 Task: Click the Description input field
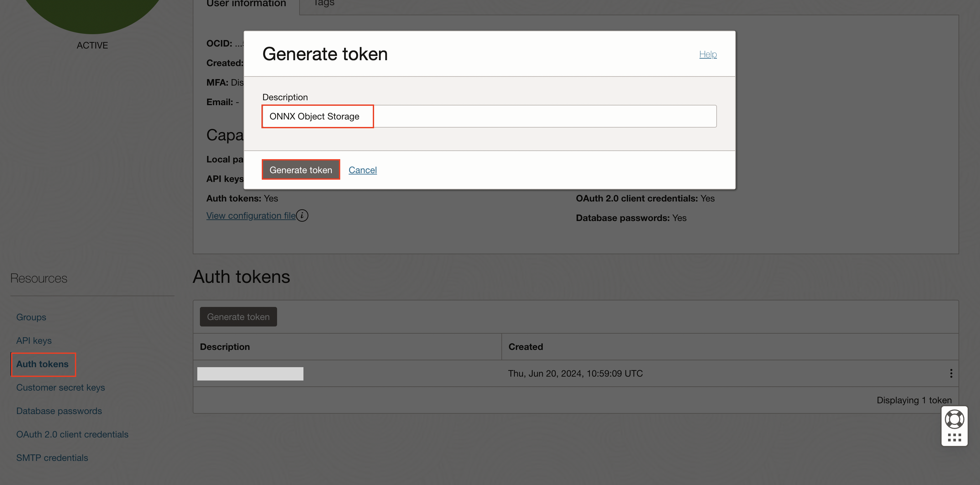tap(489, 117)
